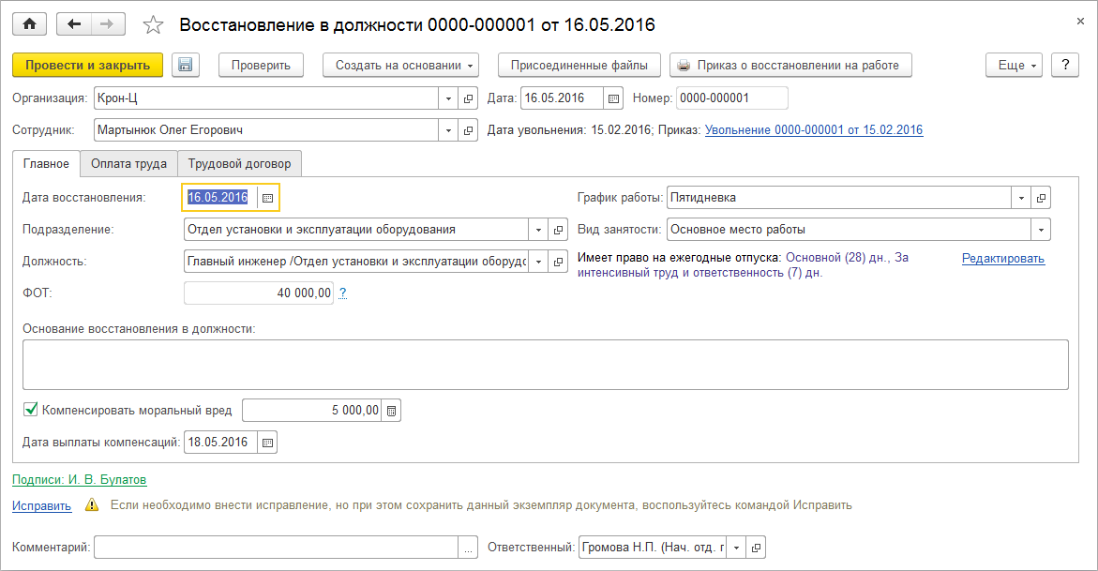The width and height of the screenshot is (1098, 571).
Task: Open the Вид занятости dropdown
Action: (x=1040, y=230)
